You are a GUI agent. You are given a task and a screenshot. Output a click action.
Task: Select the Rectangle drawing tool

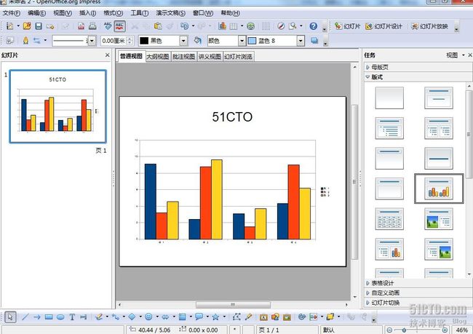click(x=49, y=317)
